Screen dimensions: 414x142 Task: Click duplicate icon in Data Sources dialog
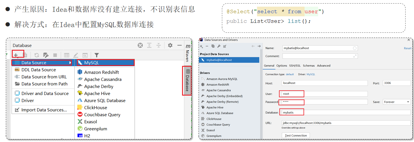[x=213, y=46]
